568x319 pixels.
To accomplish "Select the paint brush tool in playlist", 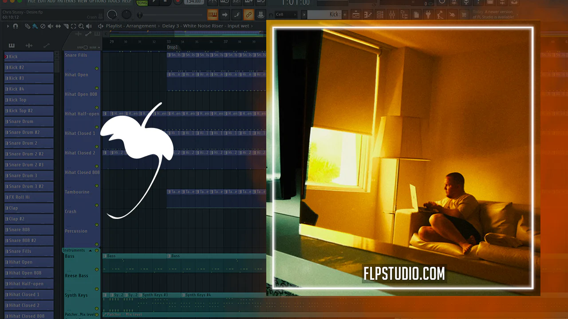I will [35, 26].
